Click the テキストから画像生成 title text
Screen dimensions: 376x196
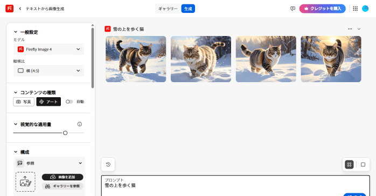point(45,9)
